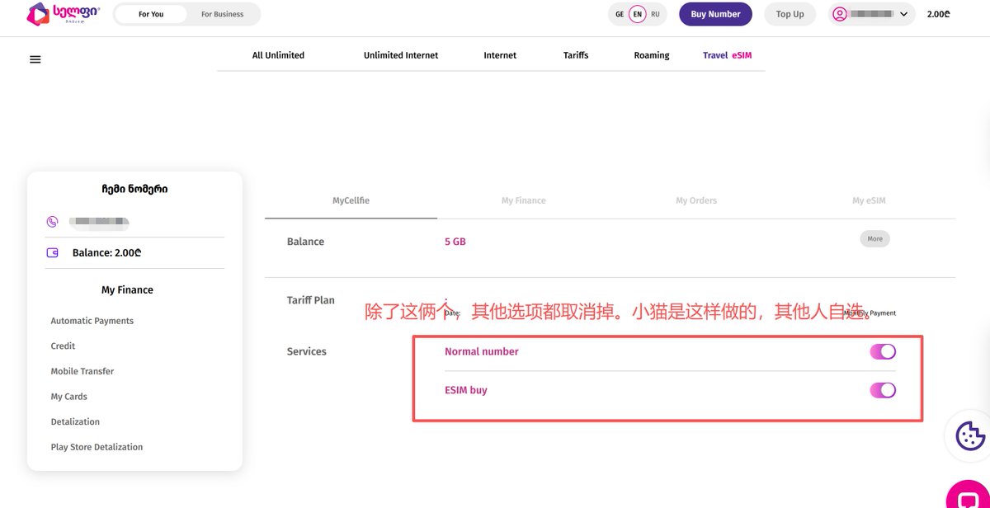This screenshot has width=990, height=508.
Task: Click the Services label
Action: [307, 351]
